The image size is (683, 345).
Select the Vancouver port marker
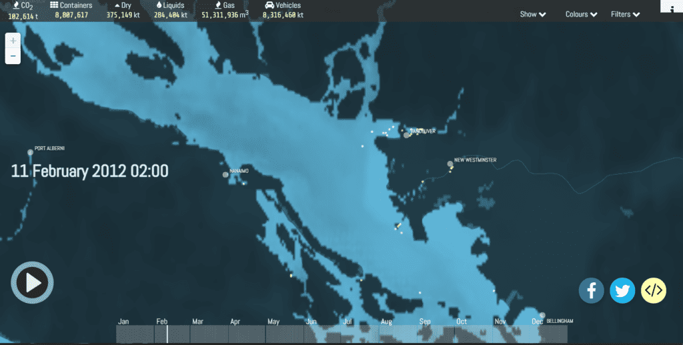coord(406,135)
